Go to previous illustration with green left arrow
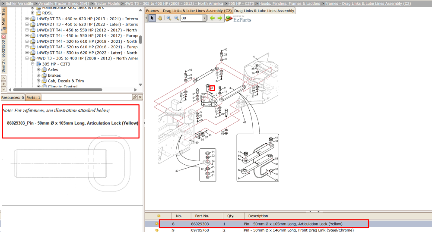The width and height of the screenshot is (432, 232). (212, 18)
